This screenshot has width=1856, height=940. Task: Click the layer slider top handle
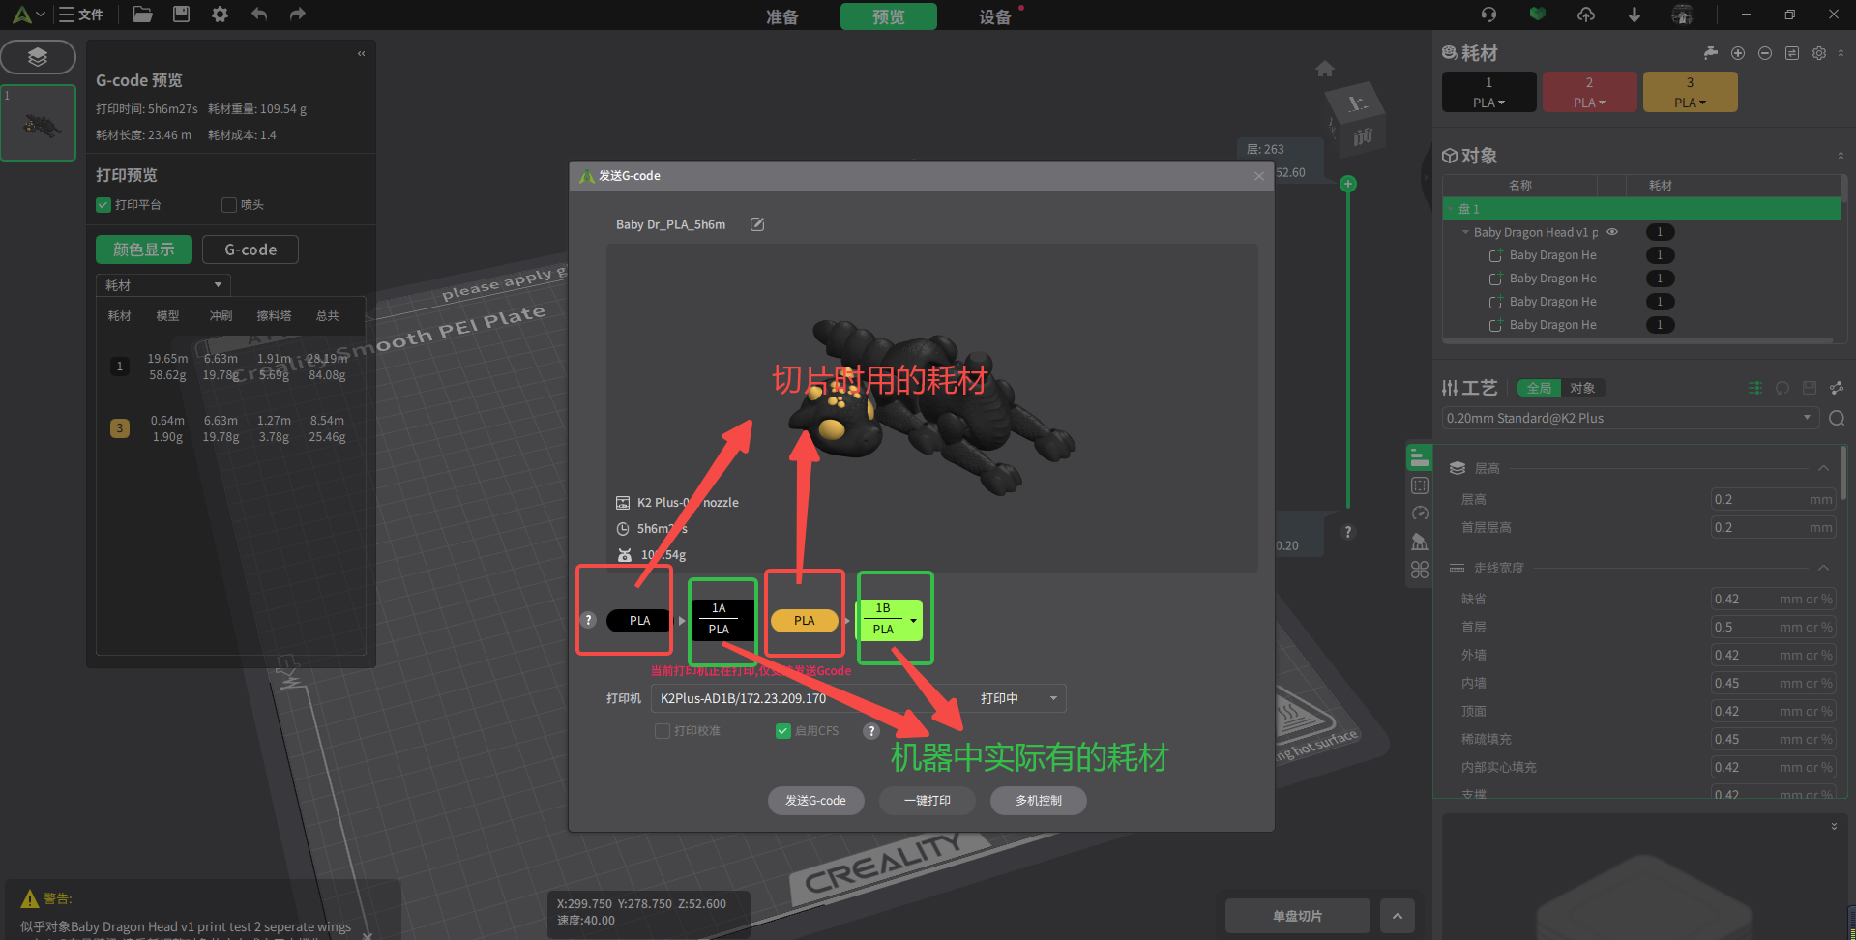[x=1348, y=184]
